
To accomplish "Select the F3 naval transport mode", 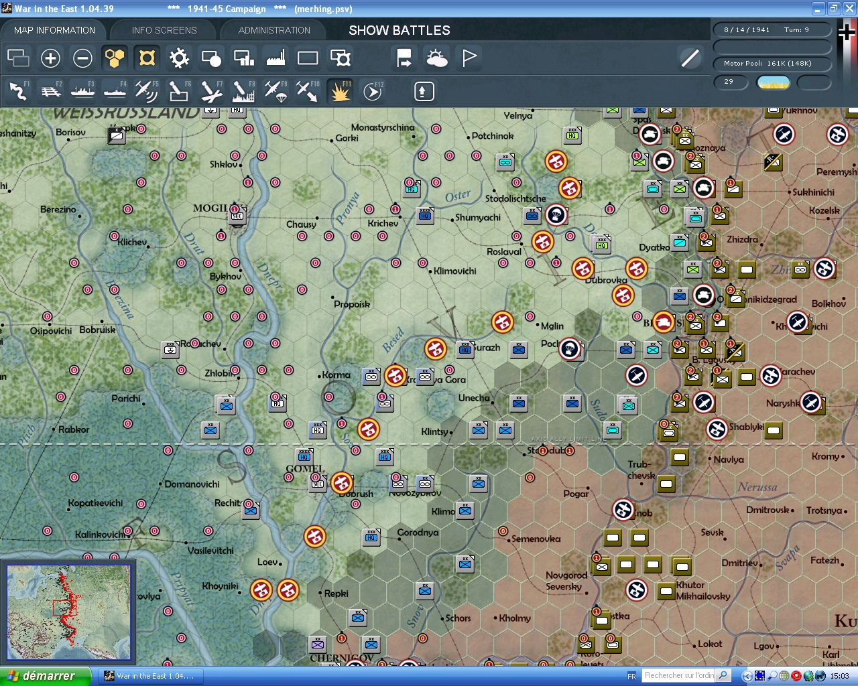I will click(82, 91).
